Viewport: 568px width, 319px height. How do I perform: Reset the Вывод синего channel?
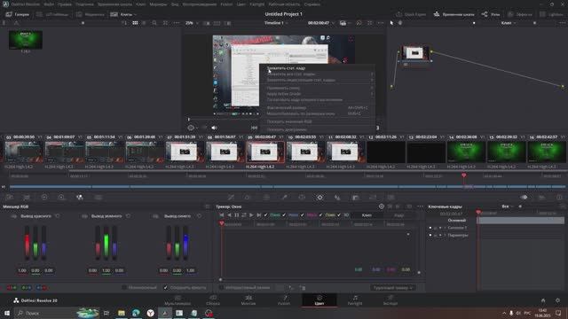[x=199, y=216]
